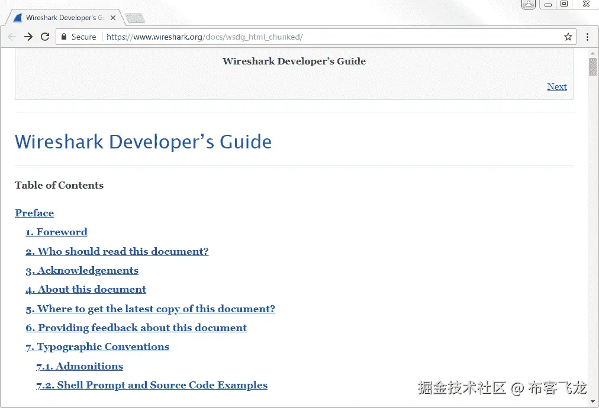Click the scrollbar up arrow
The image size is (599, 408).
(592, 53)
